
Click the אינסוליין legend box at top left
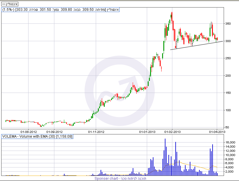click(x=10, y=4)
